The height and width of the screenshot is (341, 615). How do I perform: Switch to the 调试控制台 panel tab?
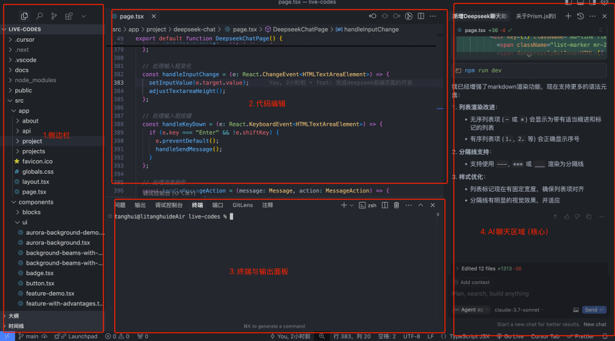click(x=168, y=205)
